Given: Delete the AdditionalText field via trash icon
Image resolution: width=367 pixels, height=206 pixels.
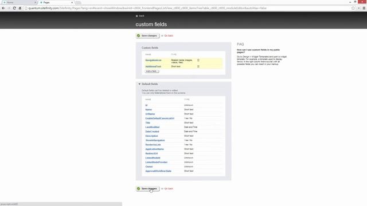Looking at the screenshot, I should 198,66.
